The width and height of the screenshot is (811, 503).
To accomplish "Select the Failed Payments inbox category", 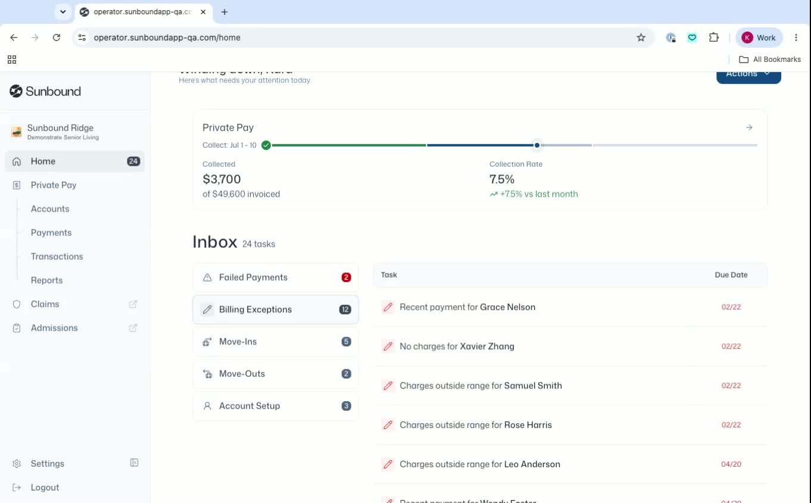I will click(x=276, y=277).
